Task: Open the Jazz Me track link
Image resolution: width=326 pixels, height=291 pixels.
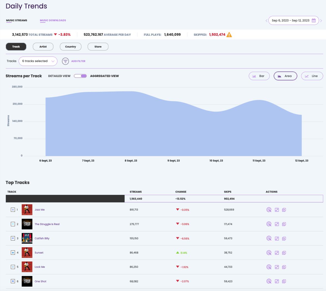Action: (x=39, y=210)
